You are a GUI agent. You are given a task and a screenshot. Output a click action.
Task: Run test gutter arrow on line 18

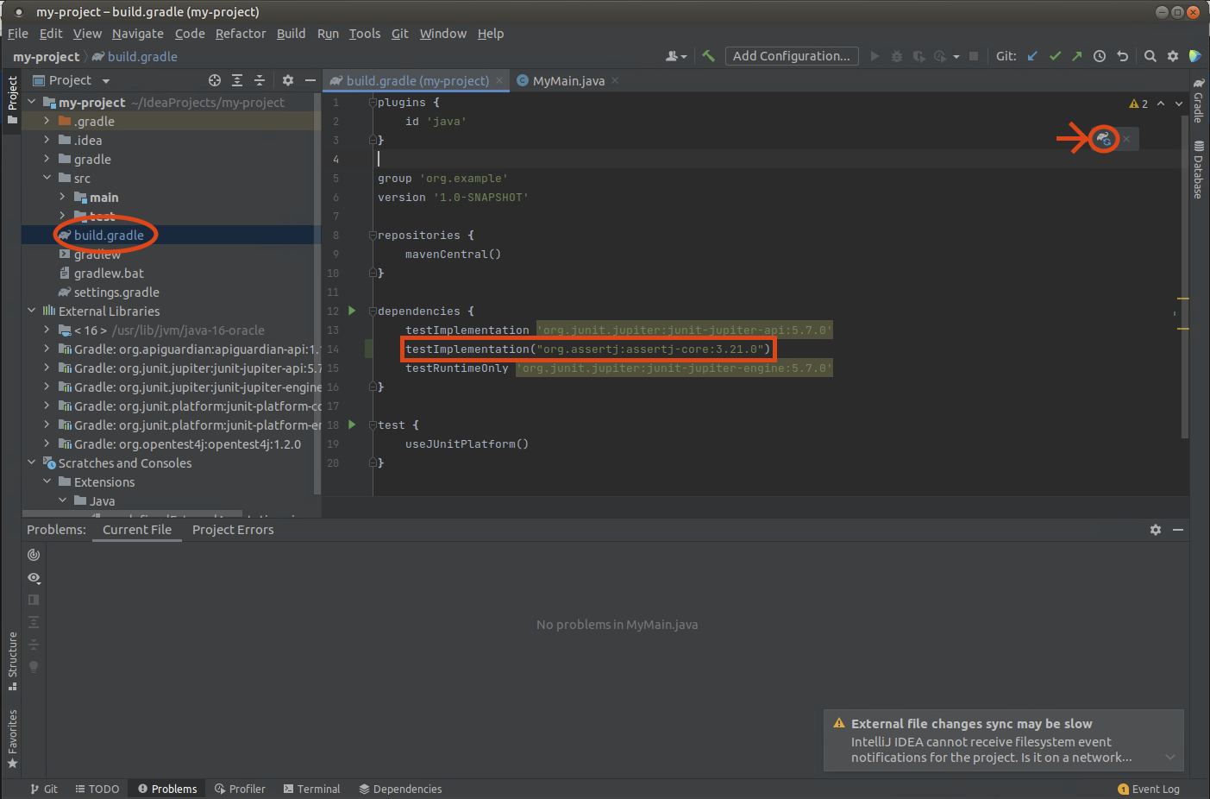[352, 425]
